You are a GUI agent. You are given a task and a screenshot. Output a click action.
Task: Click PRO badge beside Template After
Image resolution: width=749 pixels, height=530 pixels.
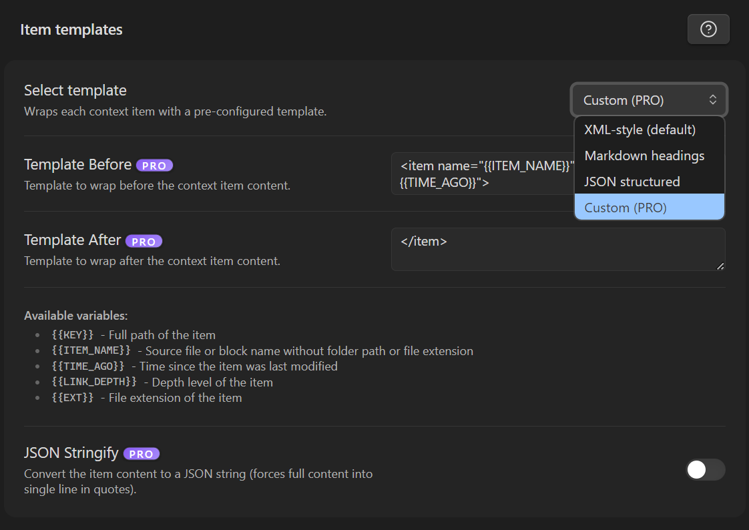point(144,241)
